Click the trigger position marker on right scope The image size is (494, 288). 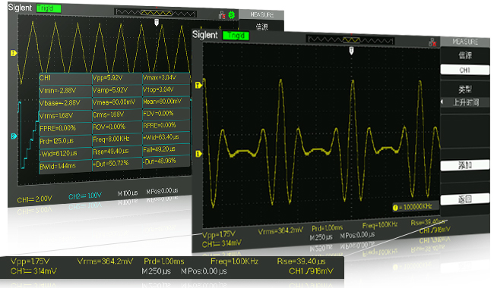coord(351,51)
